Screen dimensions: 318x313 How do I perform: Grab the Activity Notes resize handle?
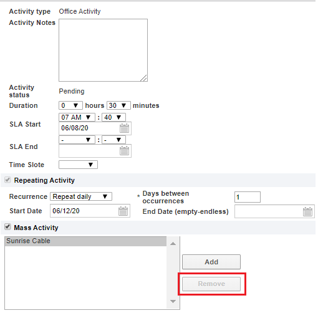coord(143,78)
